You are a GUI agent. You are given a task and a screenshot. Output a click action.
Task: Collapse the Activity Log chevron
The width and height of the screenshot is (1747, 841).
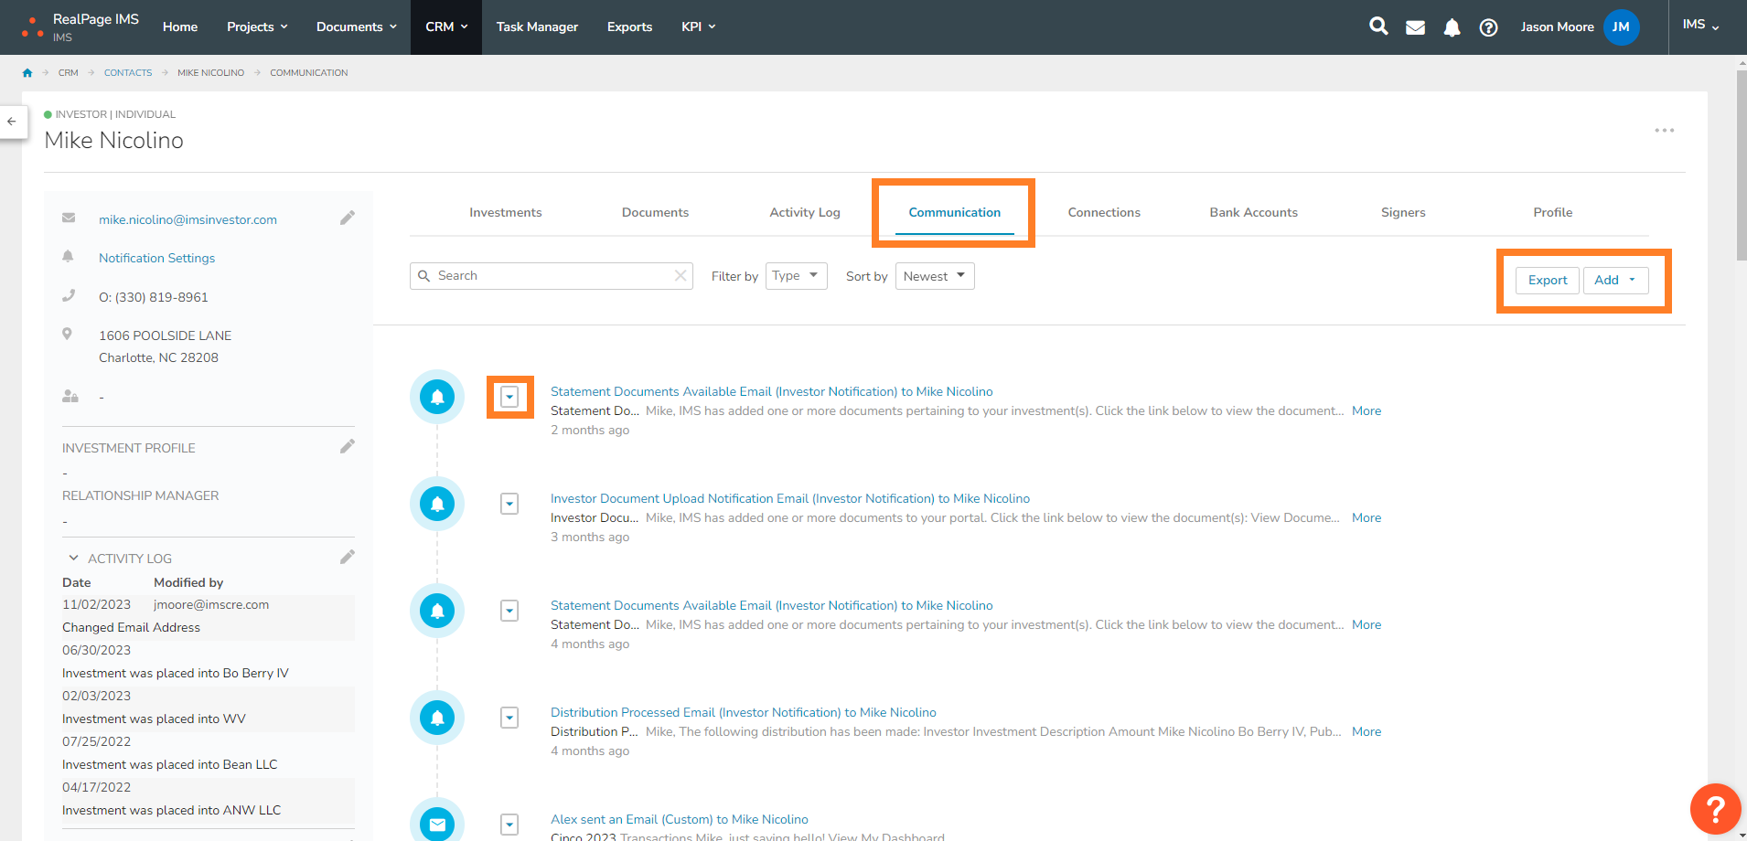[x=73, y=558]
